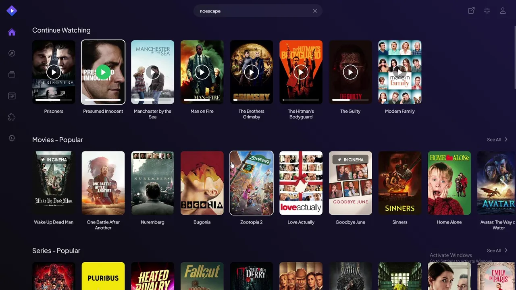The width and height of the screenshot is (516, 290).
Task: Play The Hitman's Bodyguard poster
Action: pos(301,72)
